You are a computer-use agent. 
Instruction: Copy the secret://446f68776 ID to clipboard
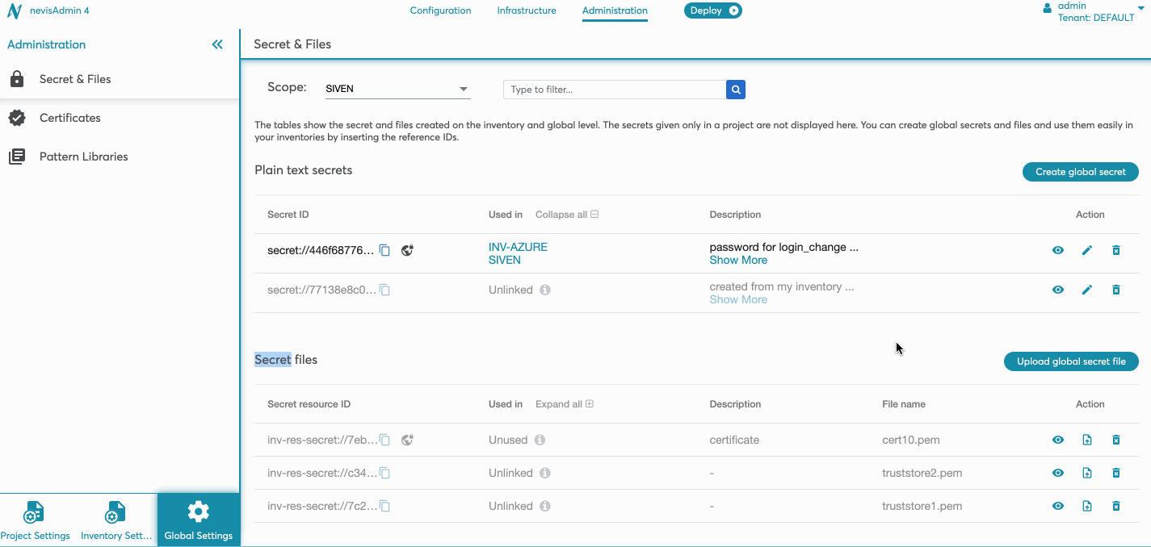tap(385, 250)
